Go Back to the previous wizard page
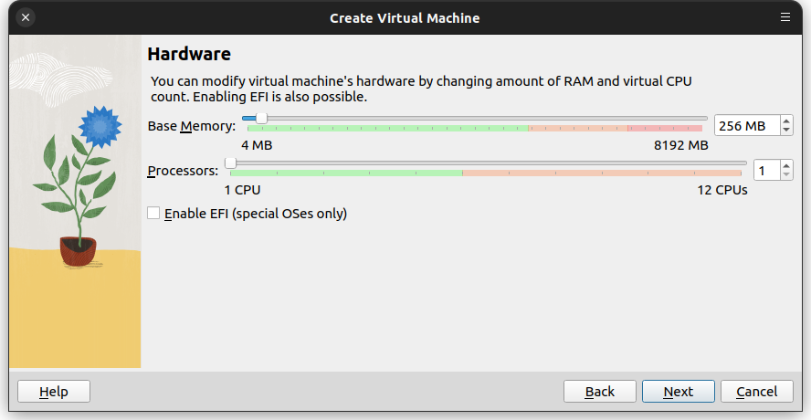 (x=599, y=392)
